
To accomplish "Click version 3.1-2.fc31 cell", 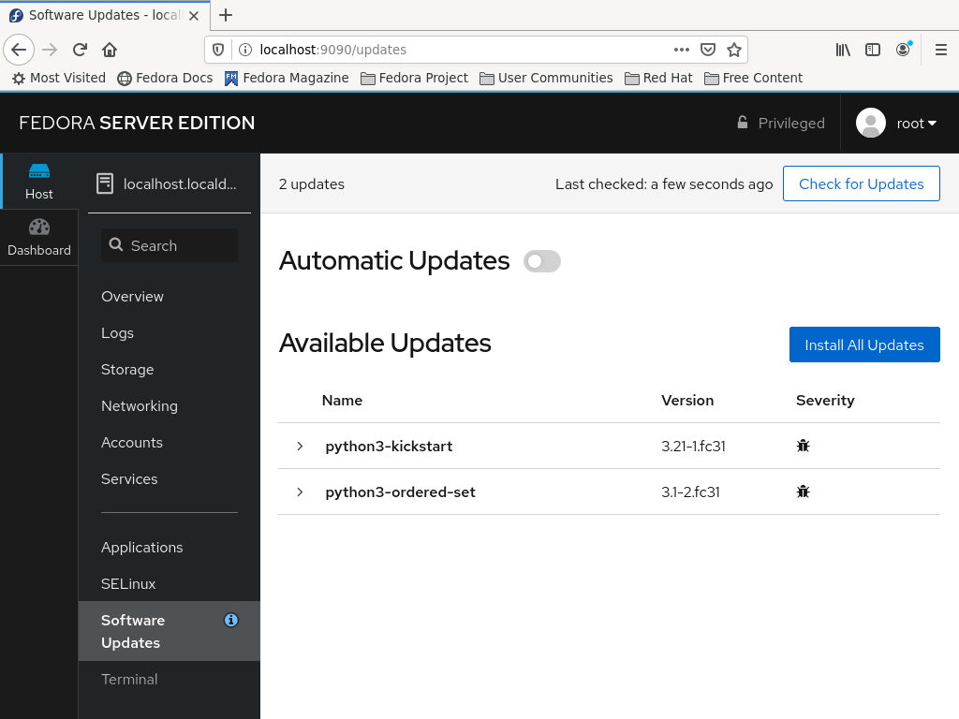I will [690, 492].
